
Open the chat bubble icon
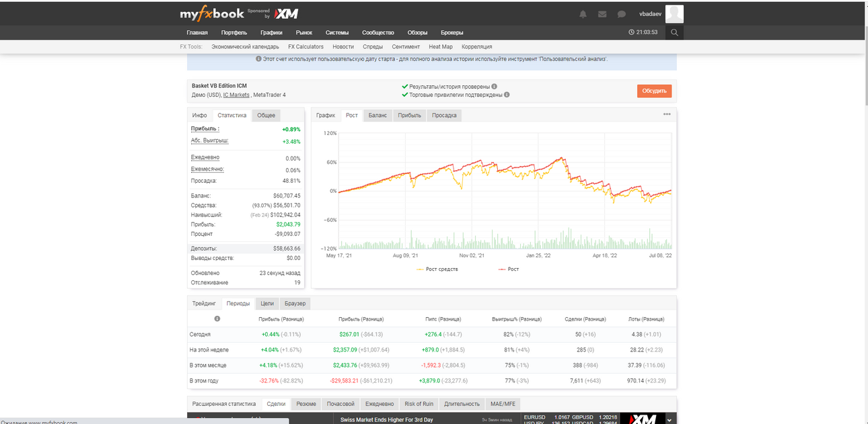(x=622, y=14)
